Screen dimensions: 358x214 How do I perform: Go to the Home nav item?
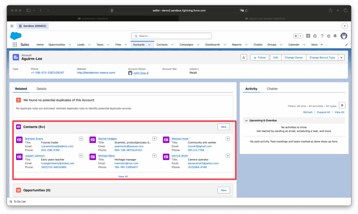(x=40, y=45)
